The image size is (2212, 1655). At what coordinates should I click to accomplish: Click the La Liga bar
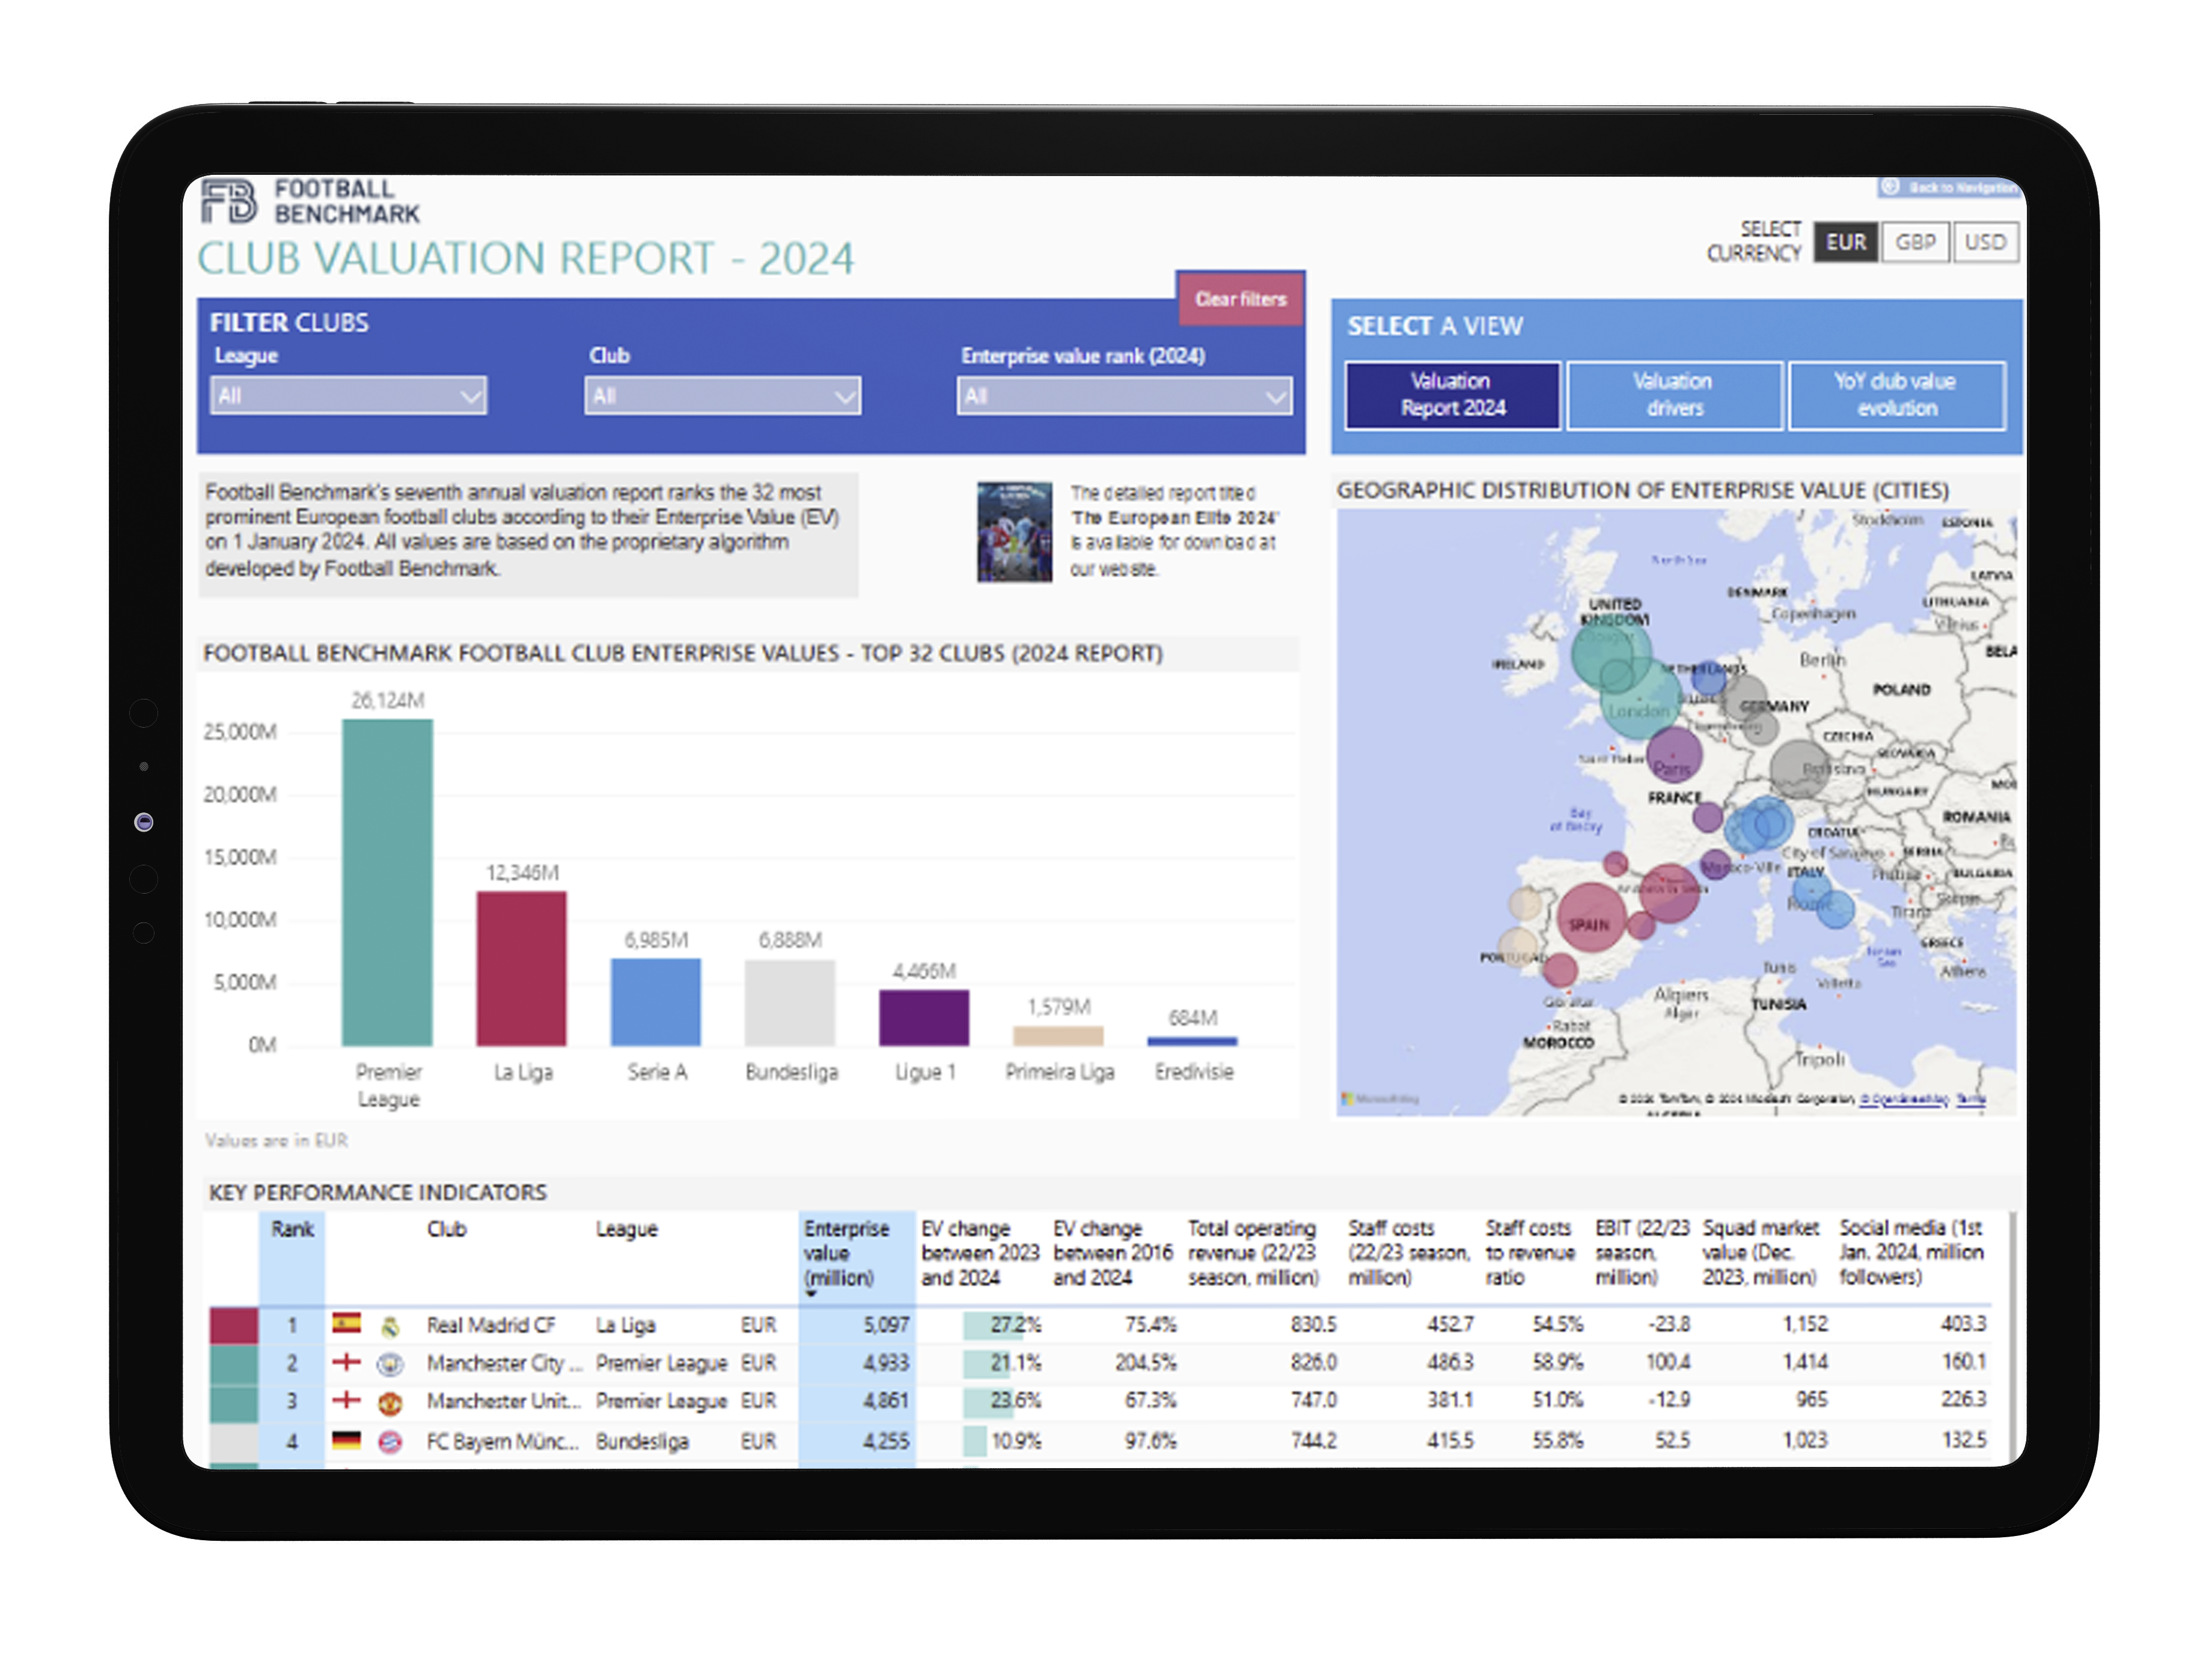coord(521,968)
